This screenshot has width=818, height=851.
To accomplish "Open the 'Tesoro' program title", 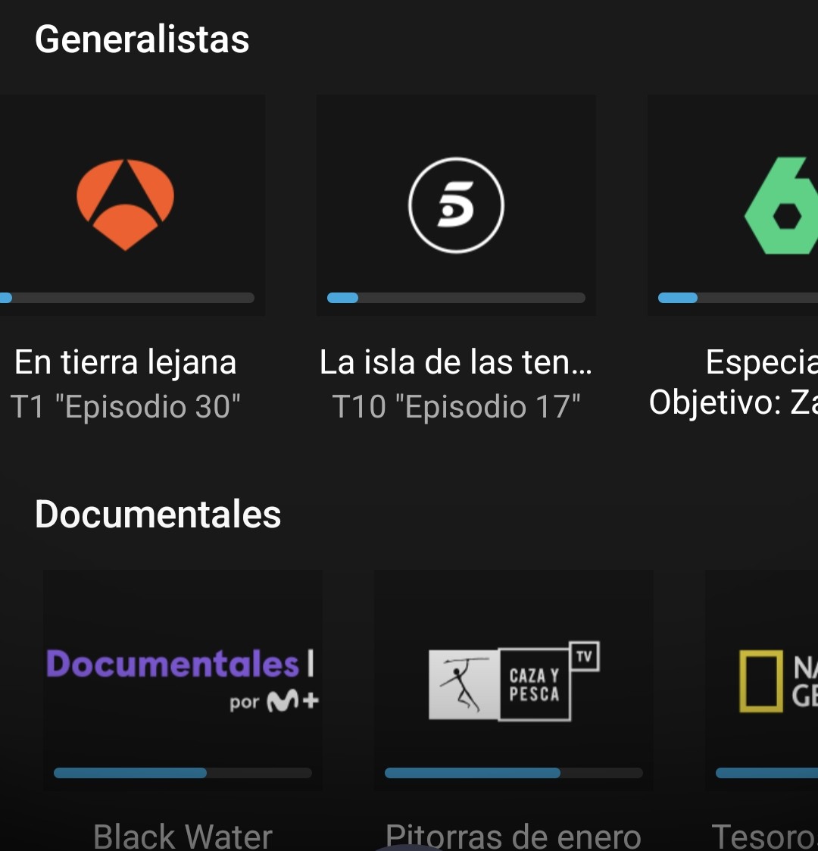I will (764, 836).
